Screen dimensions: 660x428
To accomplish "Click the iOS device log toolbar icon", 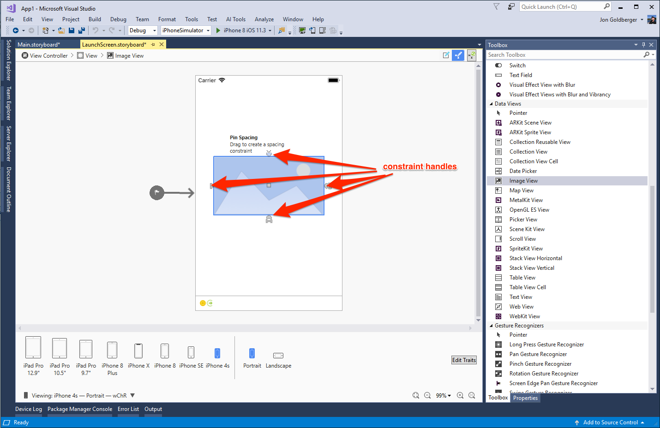I will pyautogui.click(x=323, y=30).
